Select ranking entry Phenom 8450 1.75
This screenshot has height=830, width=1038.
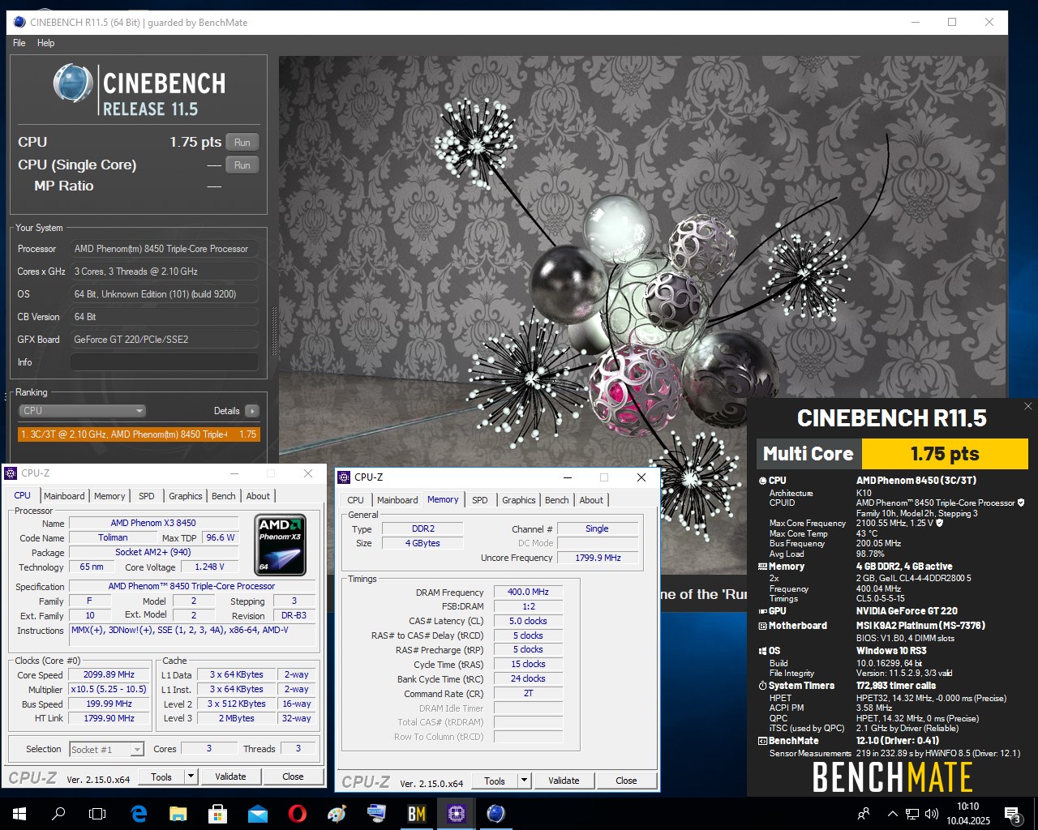(139, 434)
